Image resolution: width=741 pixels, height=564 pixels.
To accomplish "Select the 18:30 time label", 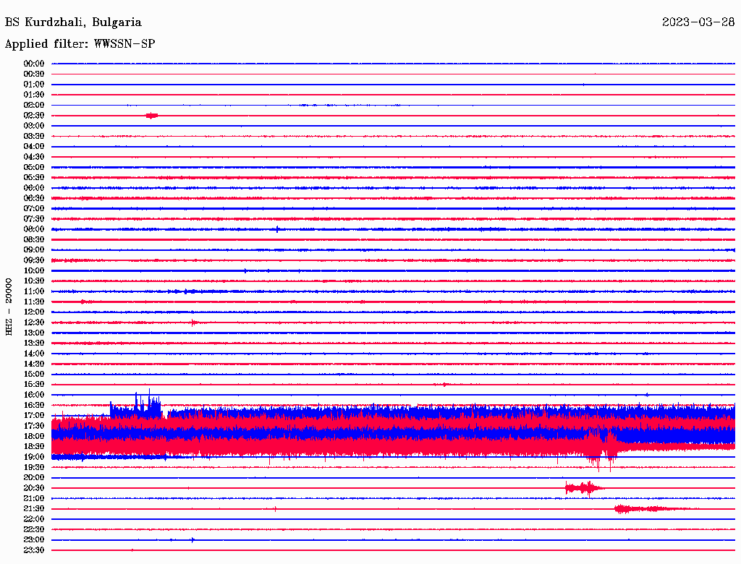I will (x=34, y=446).
